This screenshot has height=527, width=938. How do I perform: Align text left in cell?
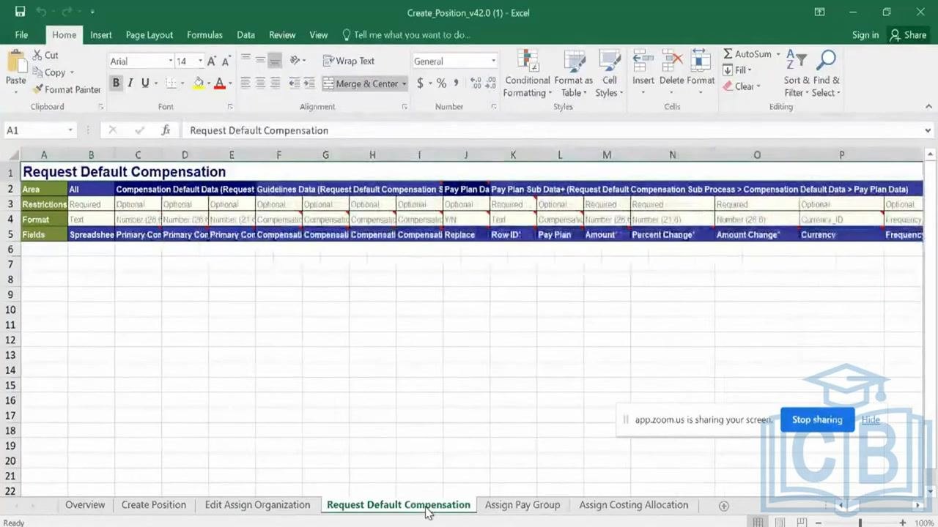pos(245,83)
